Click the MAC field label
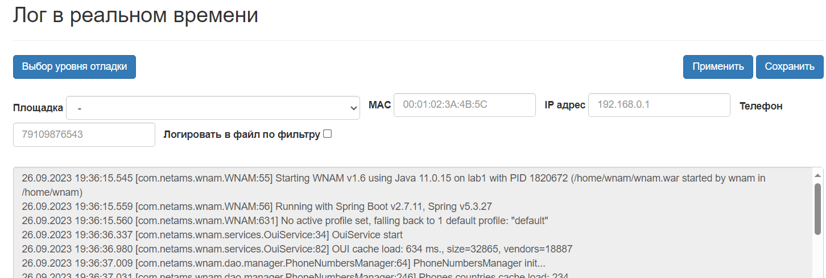 [379, 105]
